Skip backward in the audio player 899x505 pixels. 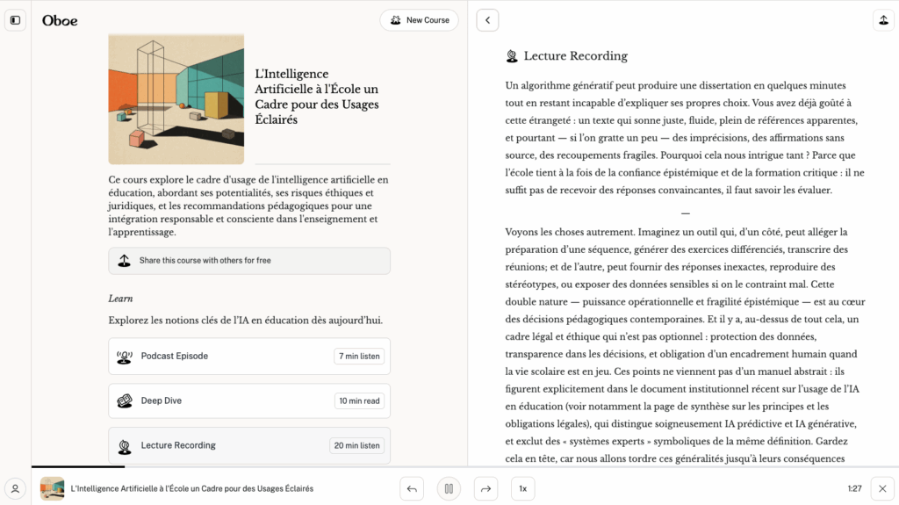pyautogui.click(x=411, y=488)
